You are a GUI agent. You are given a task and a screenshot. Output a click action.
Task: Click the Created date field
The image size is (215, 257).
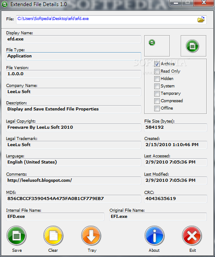175,145
